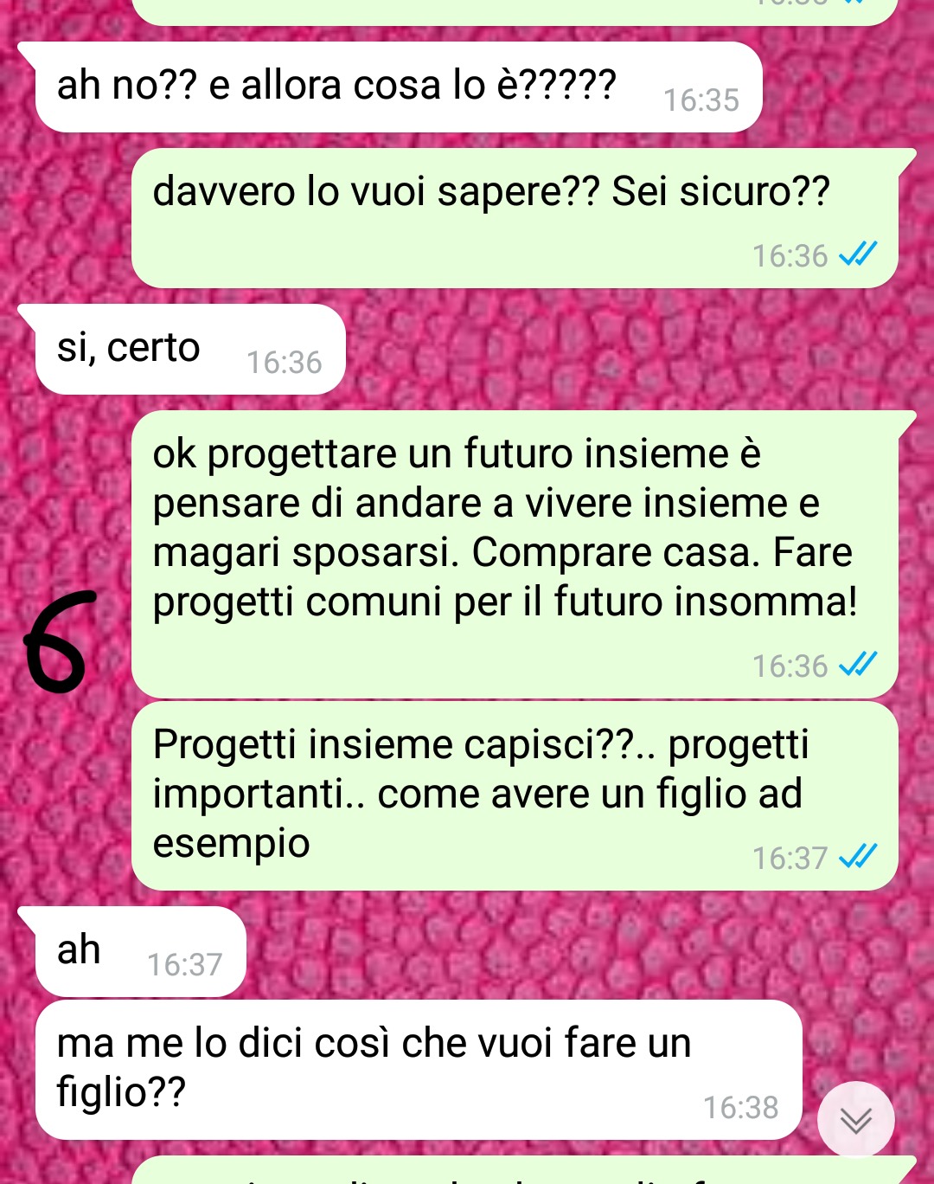Click read receipt ticks on 'Progetti insieme capisci' message

pyautogui.click(x=858, y=857)
